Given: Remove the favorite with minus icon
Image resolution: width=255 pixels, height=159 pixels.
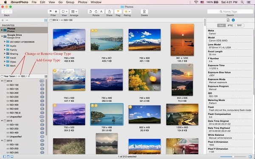Looking at the screenshot, I should tap(7, 20).
